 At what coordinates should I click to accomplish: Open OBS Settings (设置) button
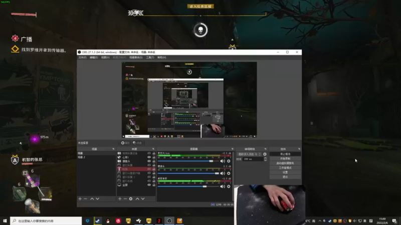285,172
